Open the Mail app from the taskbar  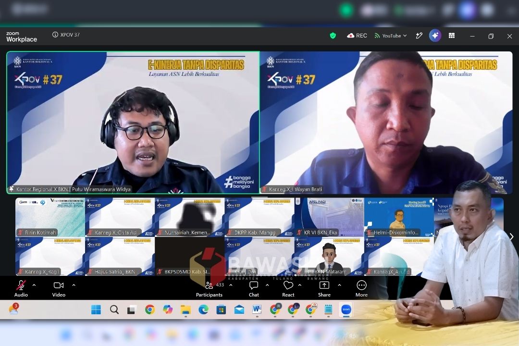[239, 309]
